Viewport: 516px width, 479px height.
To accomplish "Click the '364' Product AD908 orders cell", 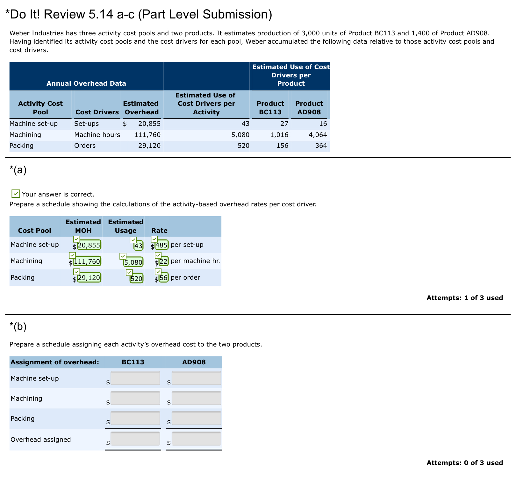I will [321, 146].
